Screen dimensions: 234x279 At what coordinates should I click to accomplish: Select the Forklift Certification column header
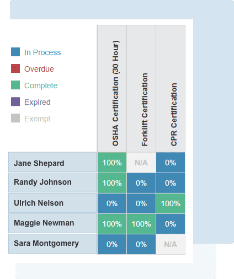coord(141,89)
